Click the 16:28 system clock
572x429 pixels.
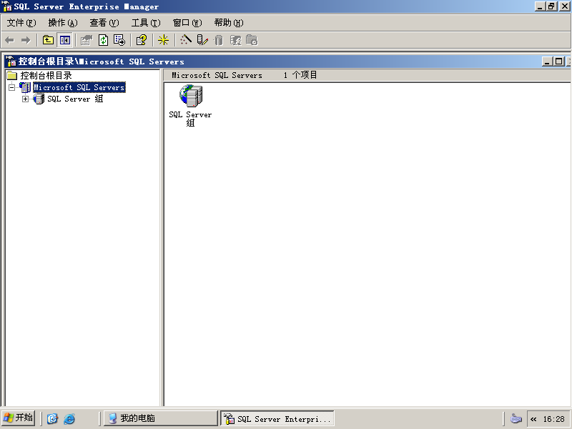click(553, 419)
